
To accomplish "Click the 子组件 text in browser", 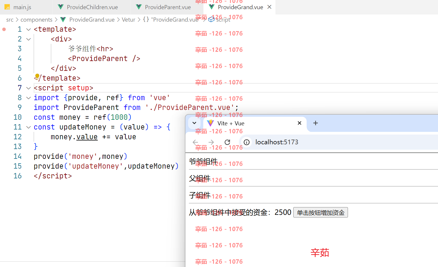I will click(x=200, y=195).
